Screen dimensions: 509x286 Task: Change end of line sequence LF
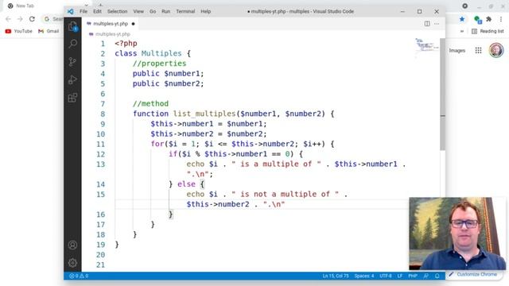click(400, 276)
